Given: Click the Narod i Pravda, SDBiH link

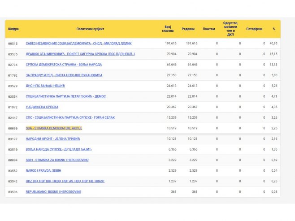Looking at the screenshot, I should tap(43, 171).
